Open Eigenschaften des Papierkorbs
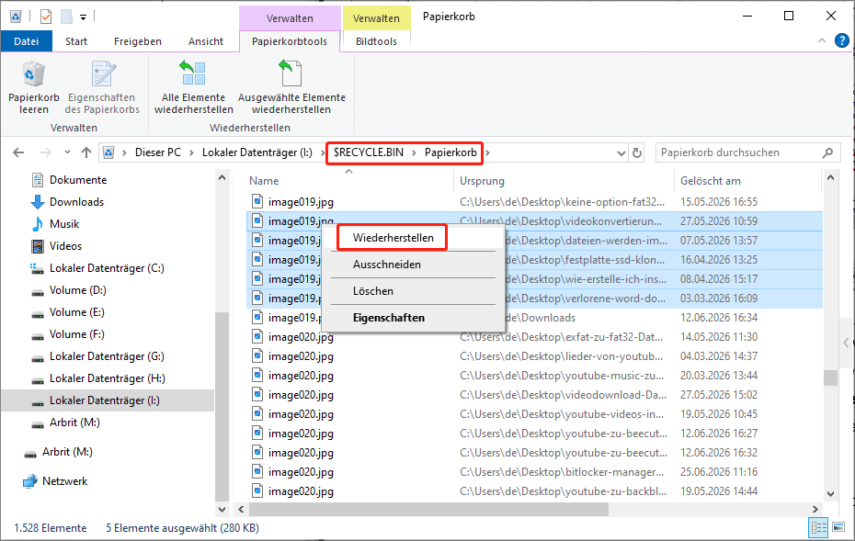Viewport: 855px width, 541px height. tap(102, 87)
